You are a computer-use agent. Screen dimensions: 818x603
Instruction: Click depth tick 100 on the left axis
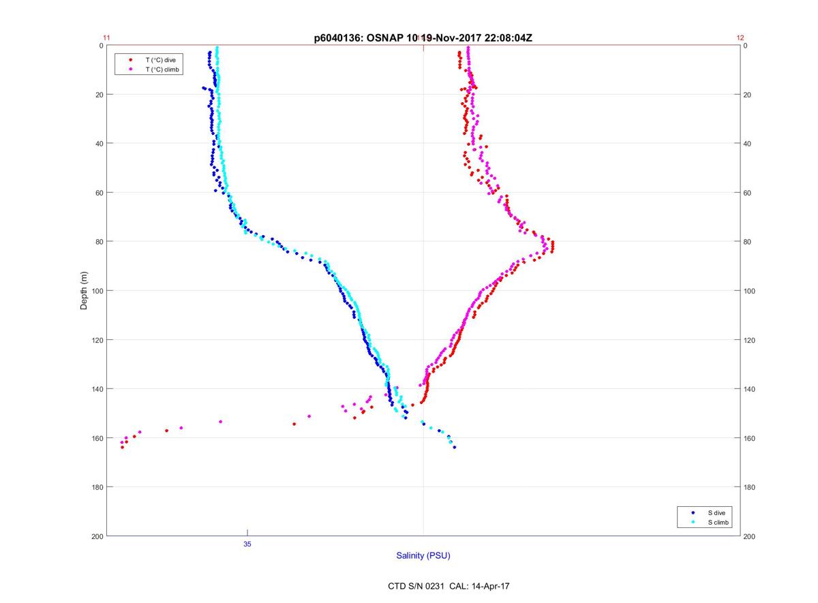[x=97, y=291]
